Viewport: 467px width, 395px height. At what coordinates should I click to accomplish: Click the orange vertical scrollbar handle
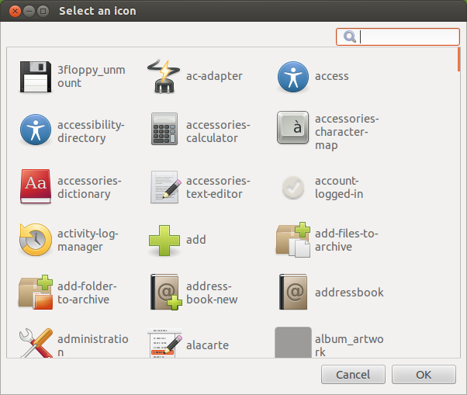tap(458, 60)
